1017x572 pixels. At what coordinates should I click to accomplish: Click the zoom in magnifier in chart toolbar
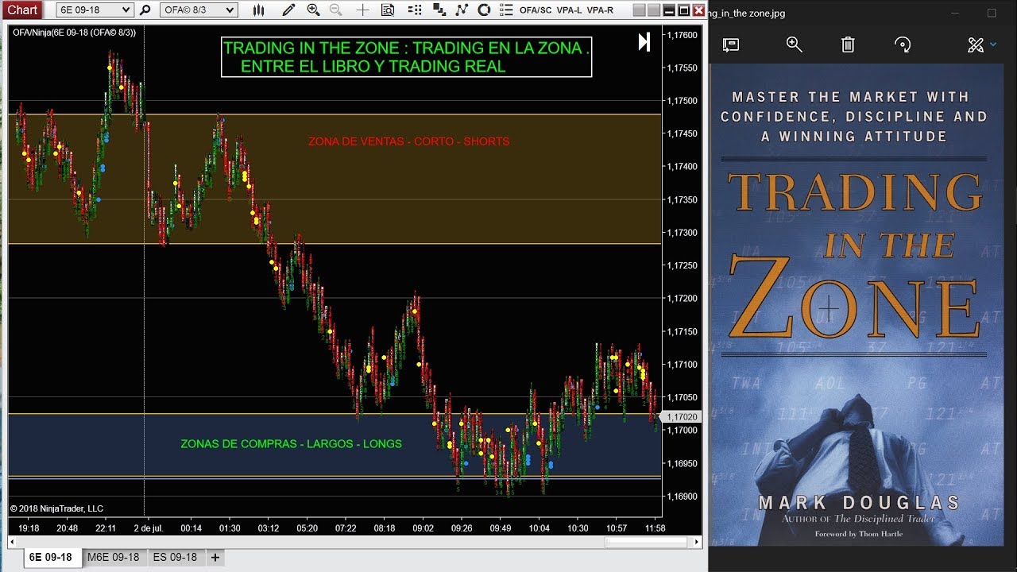coord(313,10)
